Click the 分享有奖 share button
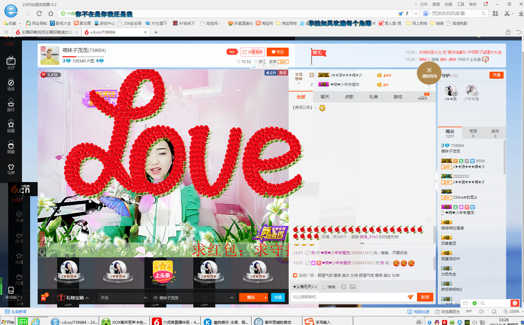This screenshot has width=524, height=325. (253, 52)
